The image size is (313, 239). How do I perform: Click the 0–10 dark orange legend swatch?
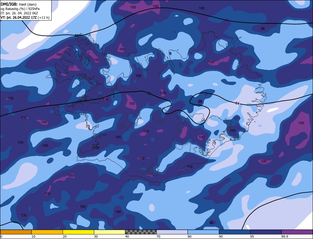tap(16, 232)
